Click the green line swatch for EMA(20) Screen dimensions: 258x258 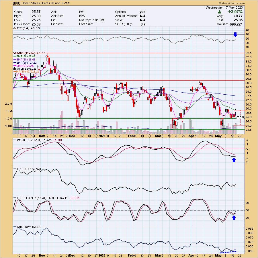pos(15,56)
